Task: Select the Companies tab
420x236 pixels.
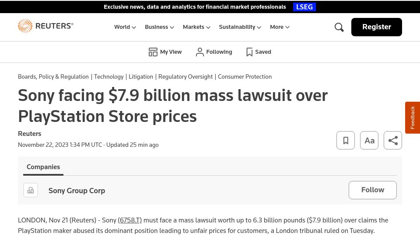Action: point(43,167)
